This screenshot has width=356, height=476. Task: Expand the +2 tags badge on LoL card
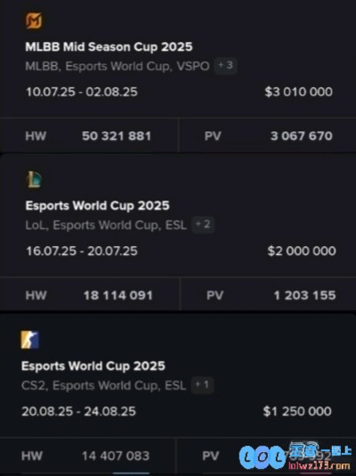click(203, 225)
